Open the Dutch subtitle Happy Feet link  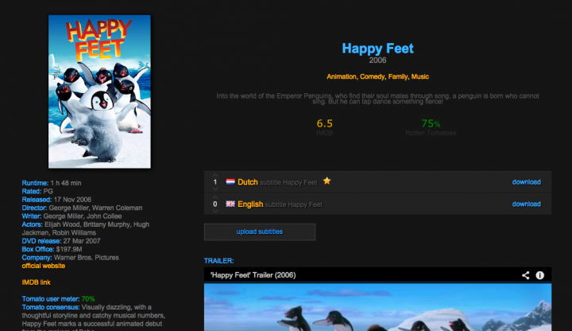click(277, 182)
